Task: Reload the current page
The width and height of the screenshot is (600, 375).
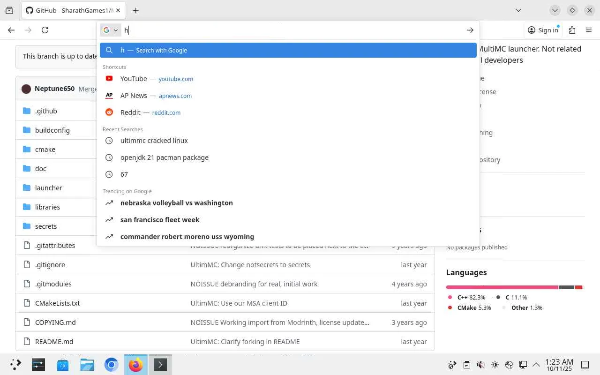Action: tap(45, 30)
